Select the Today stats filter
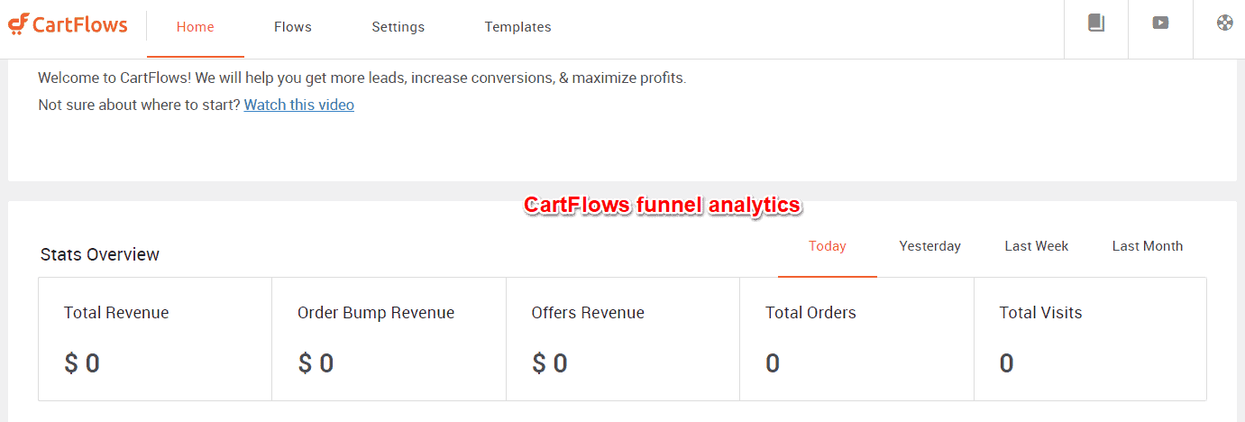The width and height of the screenshot is (1245, 422). [x=828, y=246]
